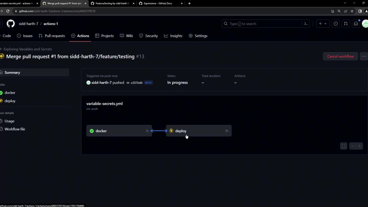
Task: Open the GitHub homepage logo
Action: tap(11, 24)
